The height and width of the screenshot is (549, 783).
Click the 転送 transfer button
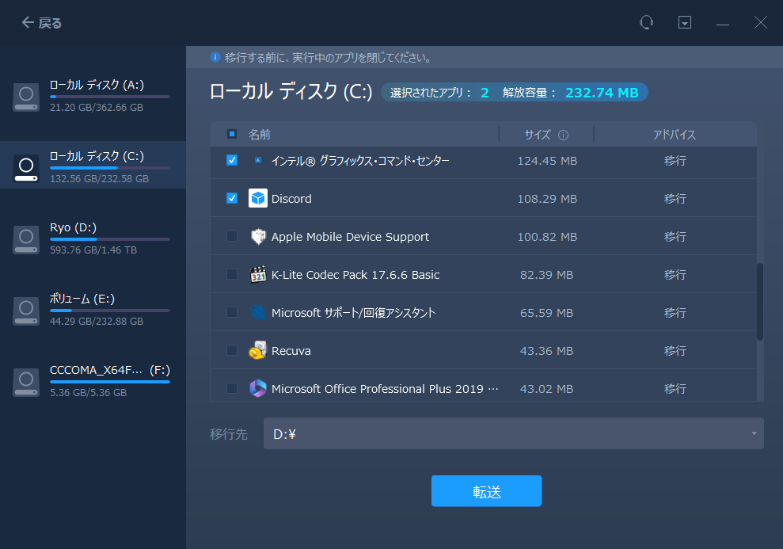486,491
